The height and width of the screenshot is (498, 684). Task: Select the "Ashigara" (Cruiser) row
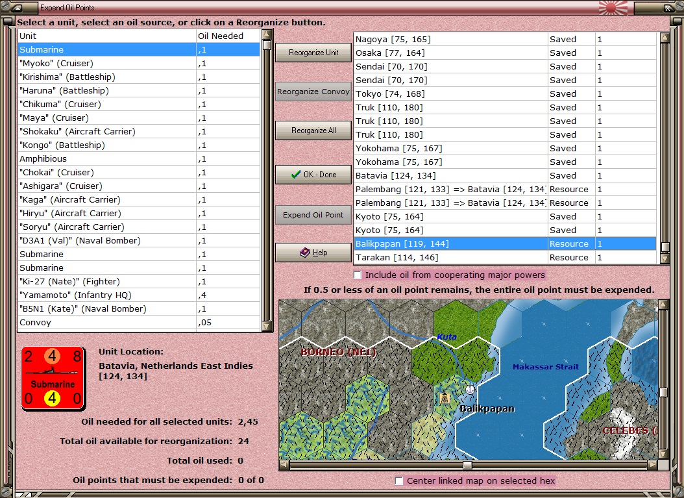click(x=139, y=186)
